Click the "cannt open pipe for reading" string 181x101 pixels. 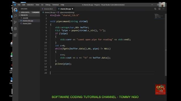tap(95, 40)
